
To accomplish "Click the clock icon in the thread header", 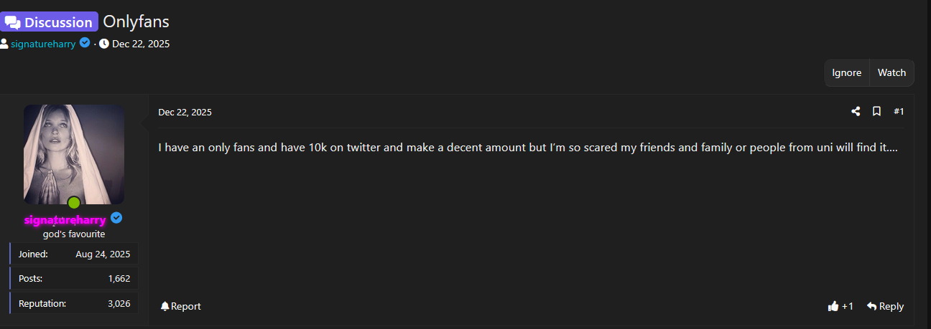I will [x=104, y=44].
